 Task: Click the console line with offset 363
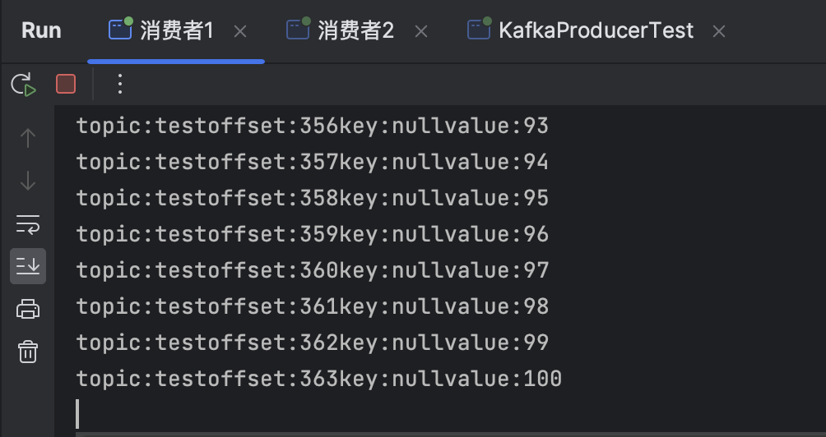(319, 379)
